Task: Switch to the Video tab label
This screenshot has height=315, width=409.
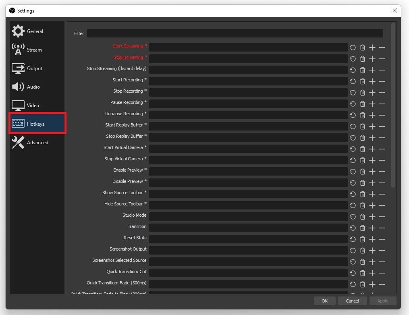Action: pyautogui.click(x=33, y=106)
